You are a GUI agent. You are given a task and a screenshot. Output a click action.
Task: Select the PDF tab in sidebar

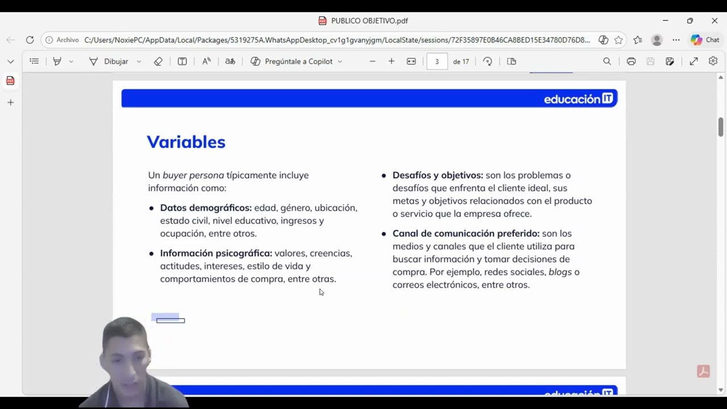[10, 81]
